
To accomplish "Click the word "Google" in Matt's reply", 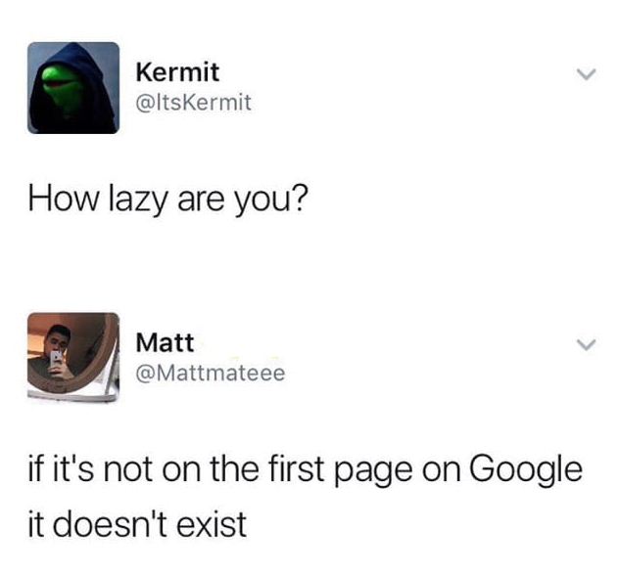I will click(526, 471).
